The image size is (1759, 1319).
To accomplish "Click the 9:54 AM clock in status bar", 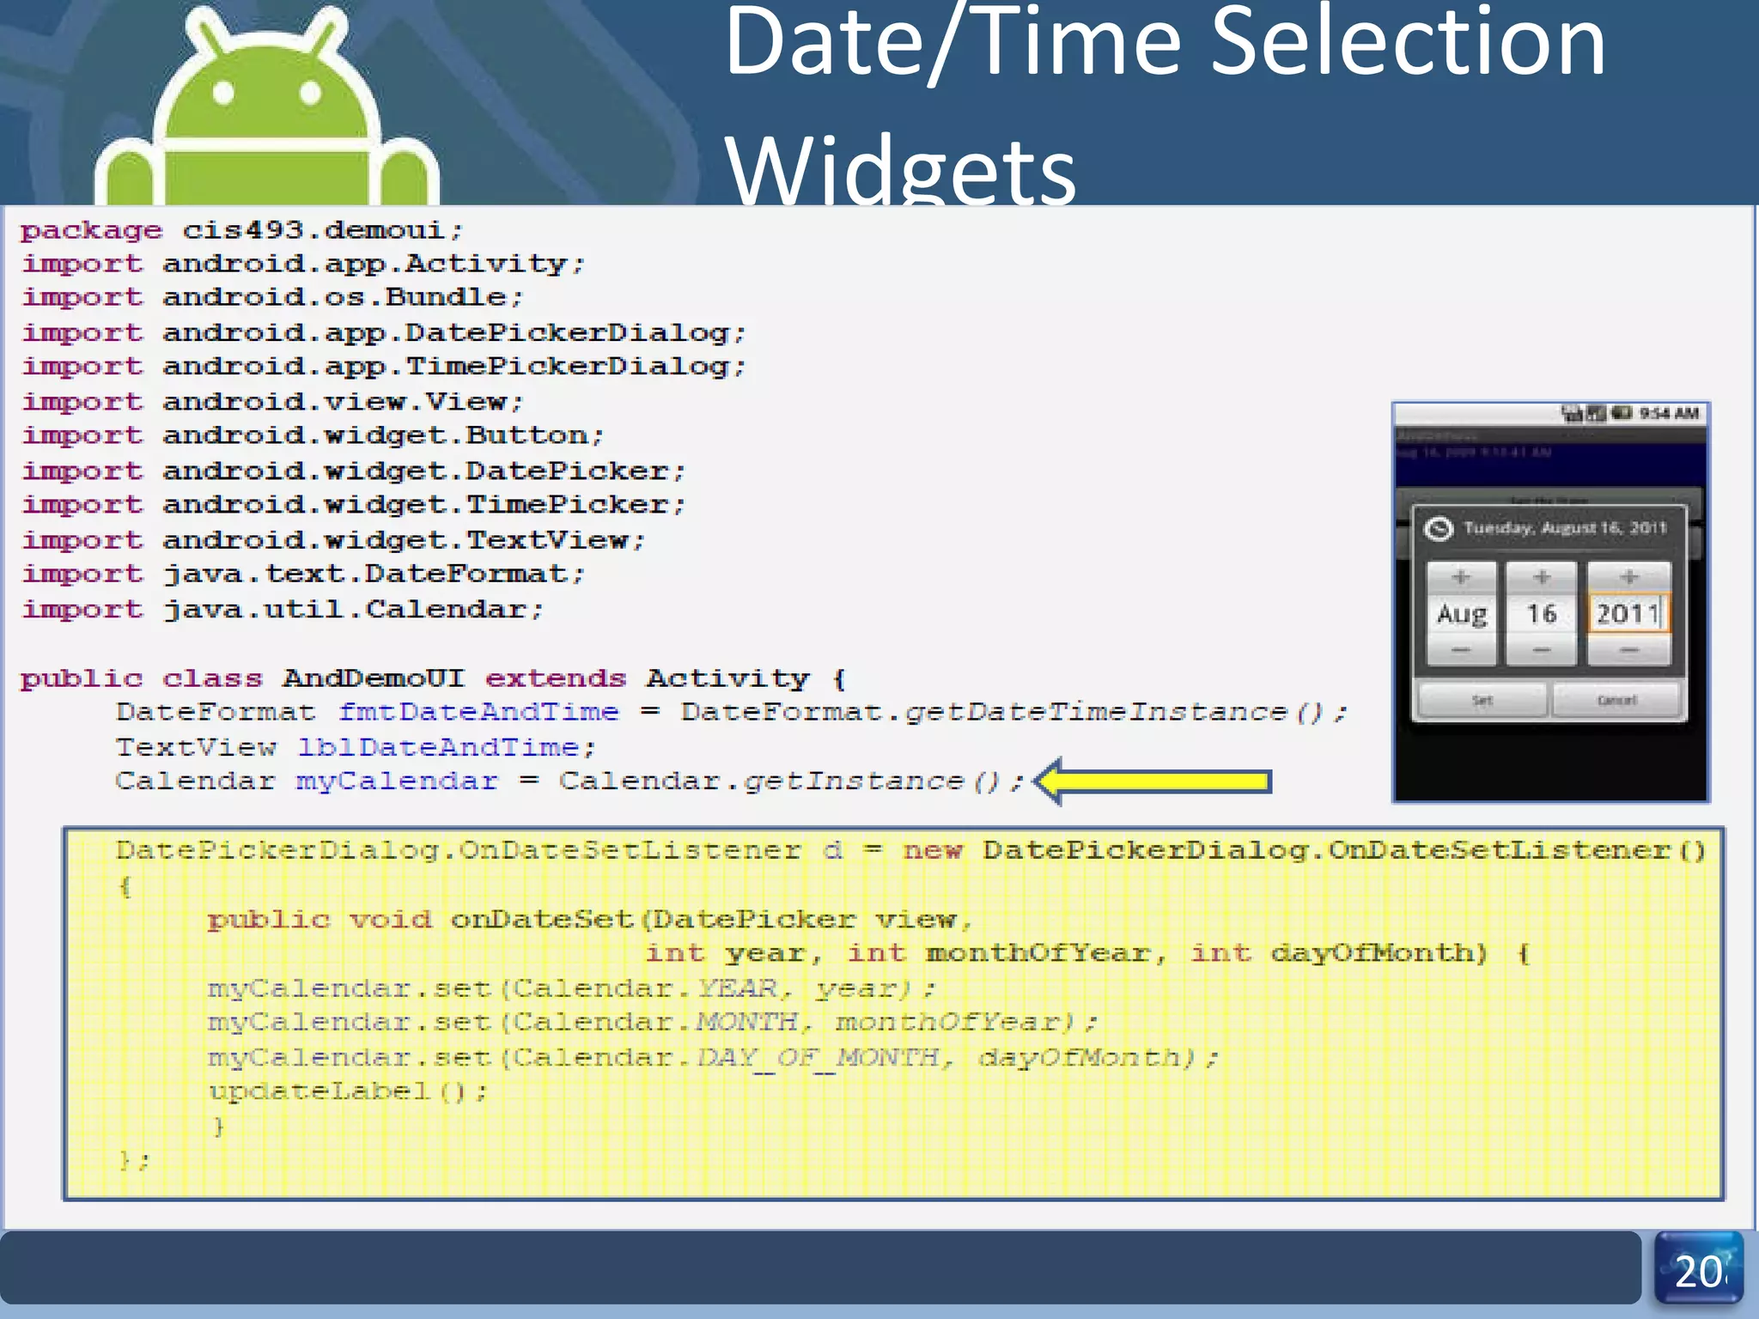I will [1669, 413].
